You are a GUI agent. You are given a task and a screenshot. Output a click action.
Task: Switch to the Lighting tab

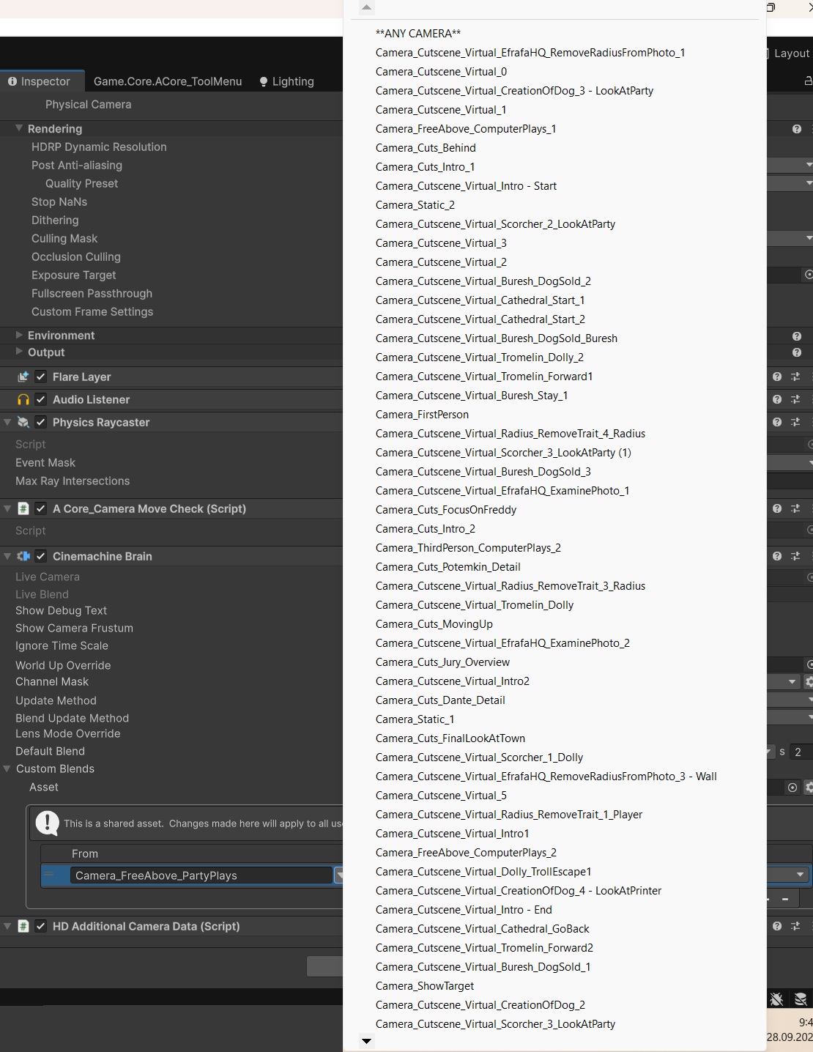click(x=292, y=81)
